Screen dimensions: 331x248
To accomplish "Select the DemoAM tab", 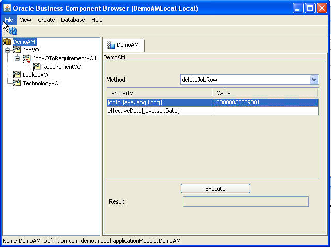I will (x=123, y=45).
